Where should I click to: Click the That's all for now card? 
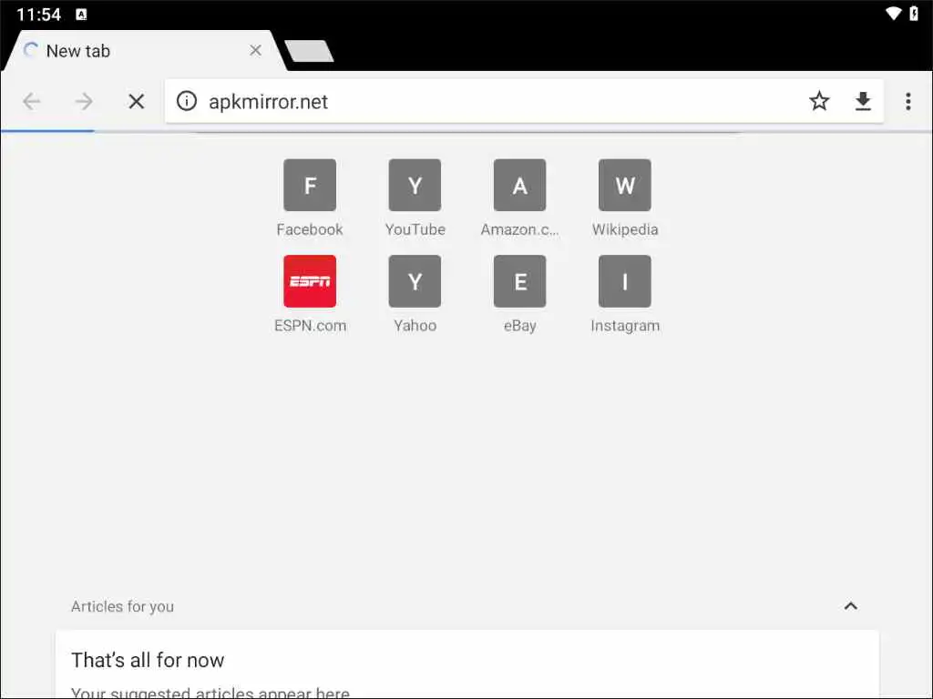pos(467,664)
